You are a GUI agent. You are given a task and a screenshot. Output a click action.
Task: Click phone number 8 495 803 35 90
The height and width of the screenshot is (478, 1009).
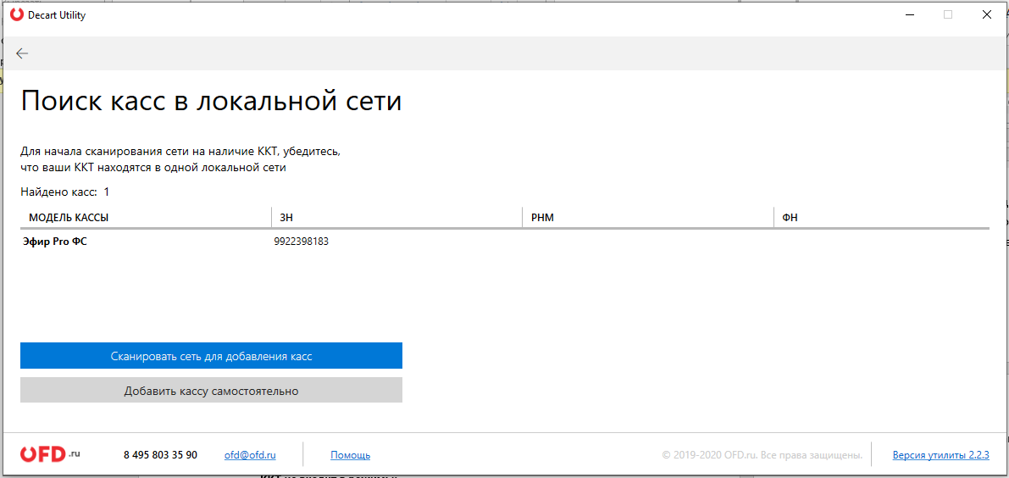[160, 455]
